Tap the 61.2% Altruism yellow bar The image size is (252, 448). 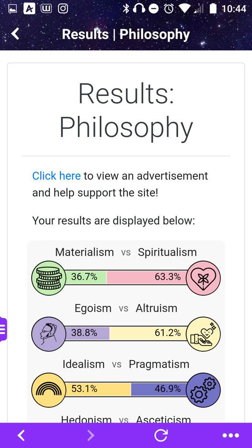(x=148, y=333)
